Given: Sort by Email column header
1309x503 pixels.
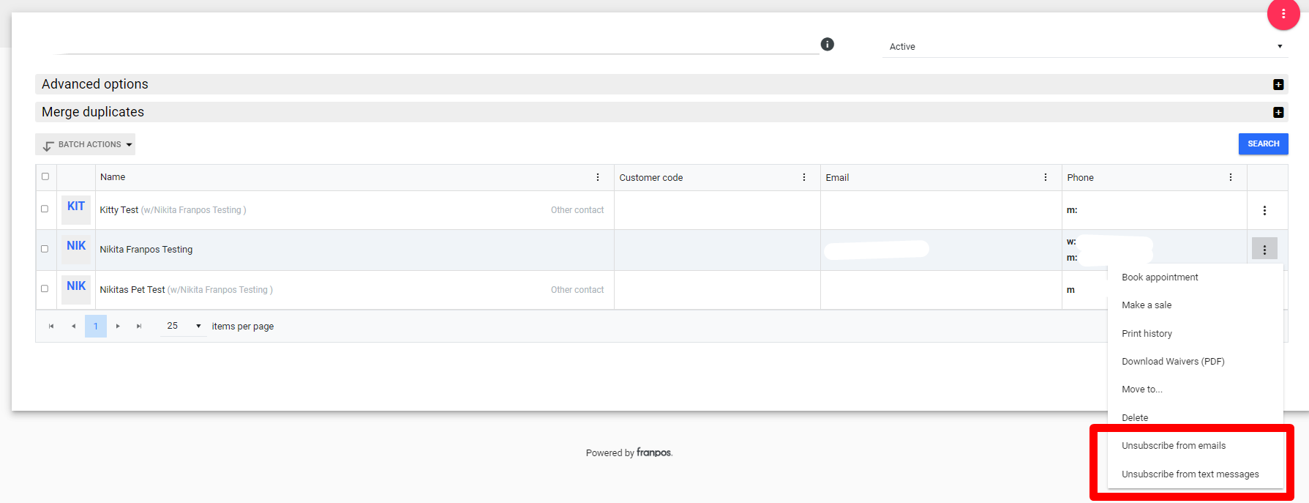Looking at the screenshot, I should coord(837,178).
